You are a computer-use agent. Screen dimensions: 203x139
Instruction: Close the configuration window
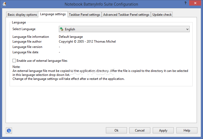[x=195, y=3]
